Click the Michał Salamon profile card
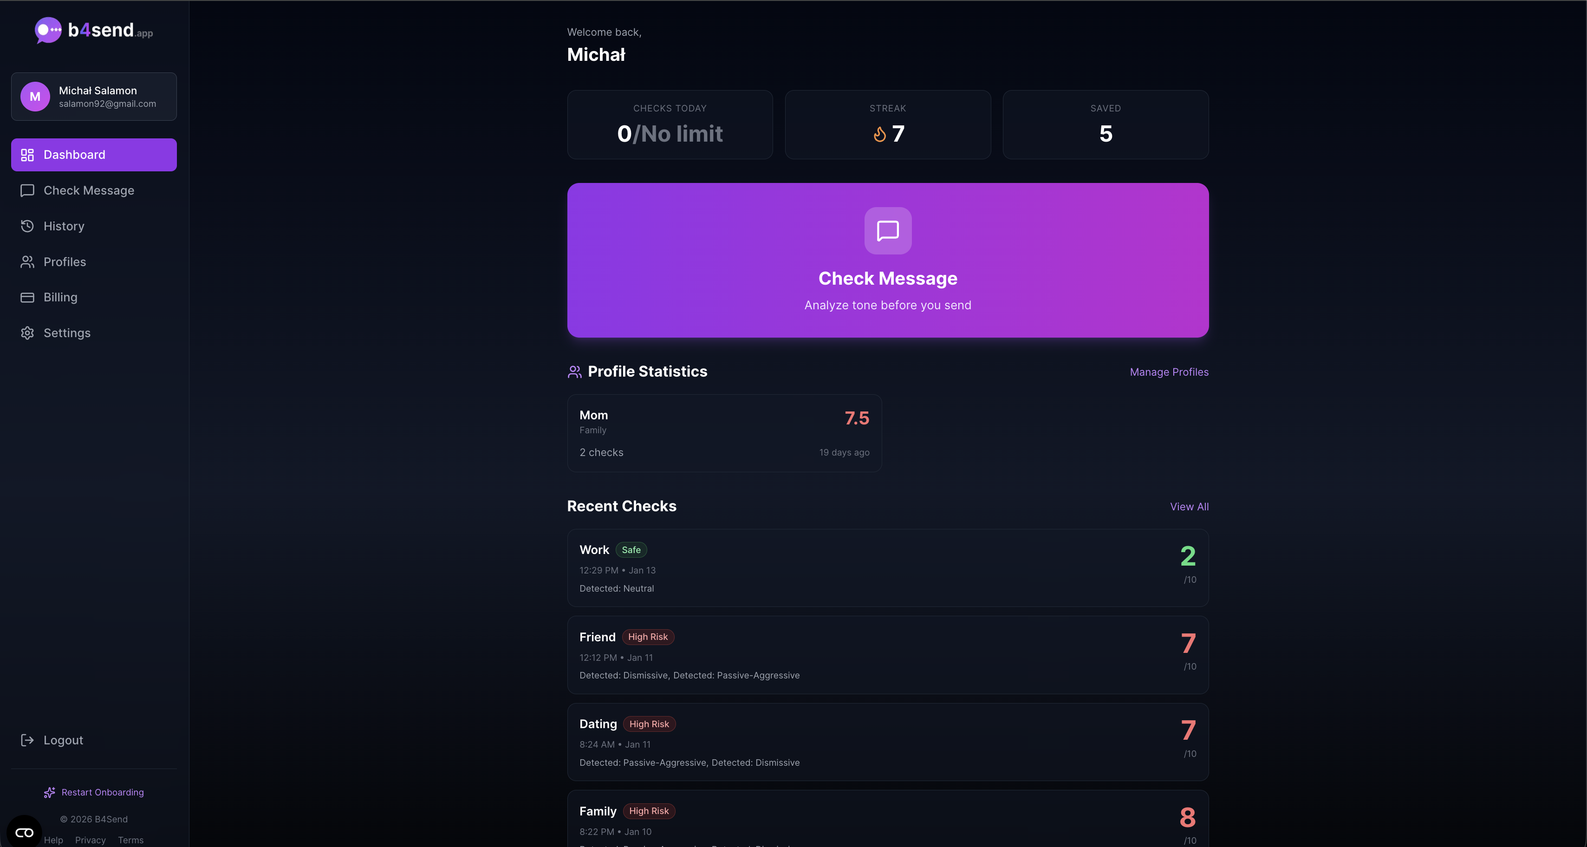The width and height of the screenshot is (1587, 847). 94,96
